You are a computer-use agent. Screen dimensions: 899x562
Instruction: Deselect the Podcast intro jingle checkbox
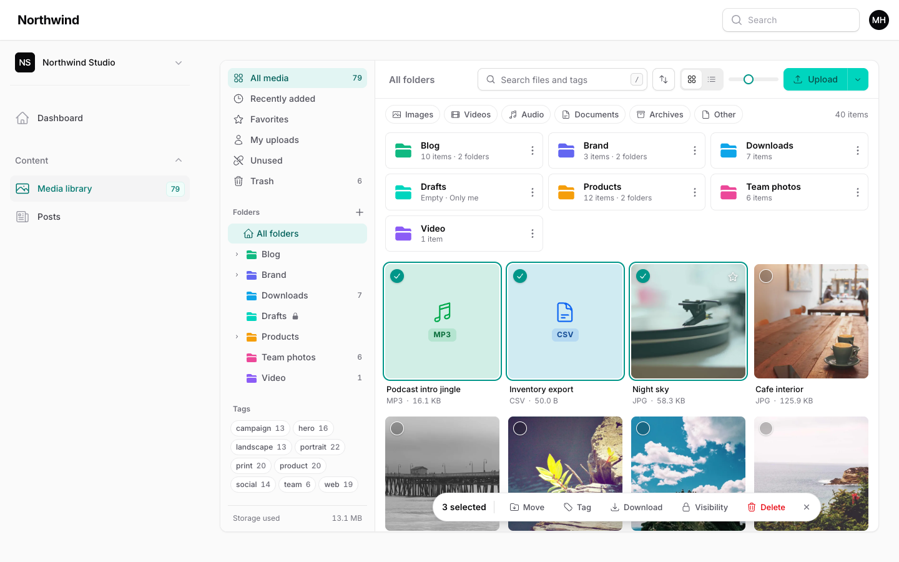pos(397,276)
